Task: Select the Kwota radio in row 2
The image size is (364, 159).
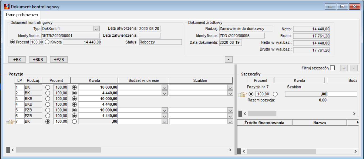Action: 74,93
